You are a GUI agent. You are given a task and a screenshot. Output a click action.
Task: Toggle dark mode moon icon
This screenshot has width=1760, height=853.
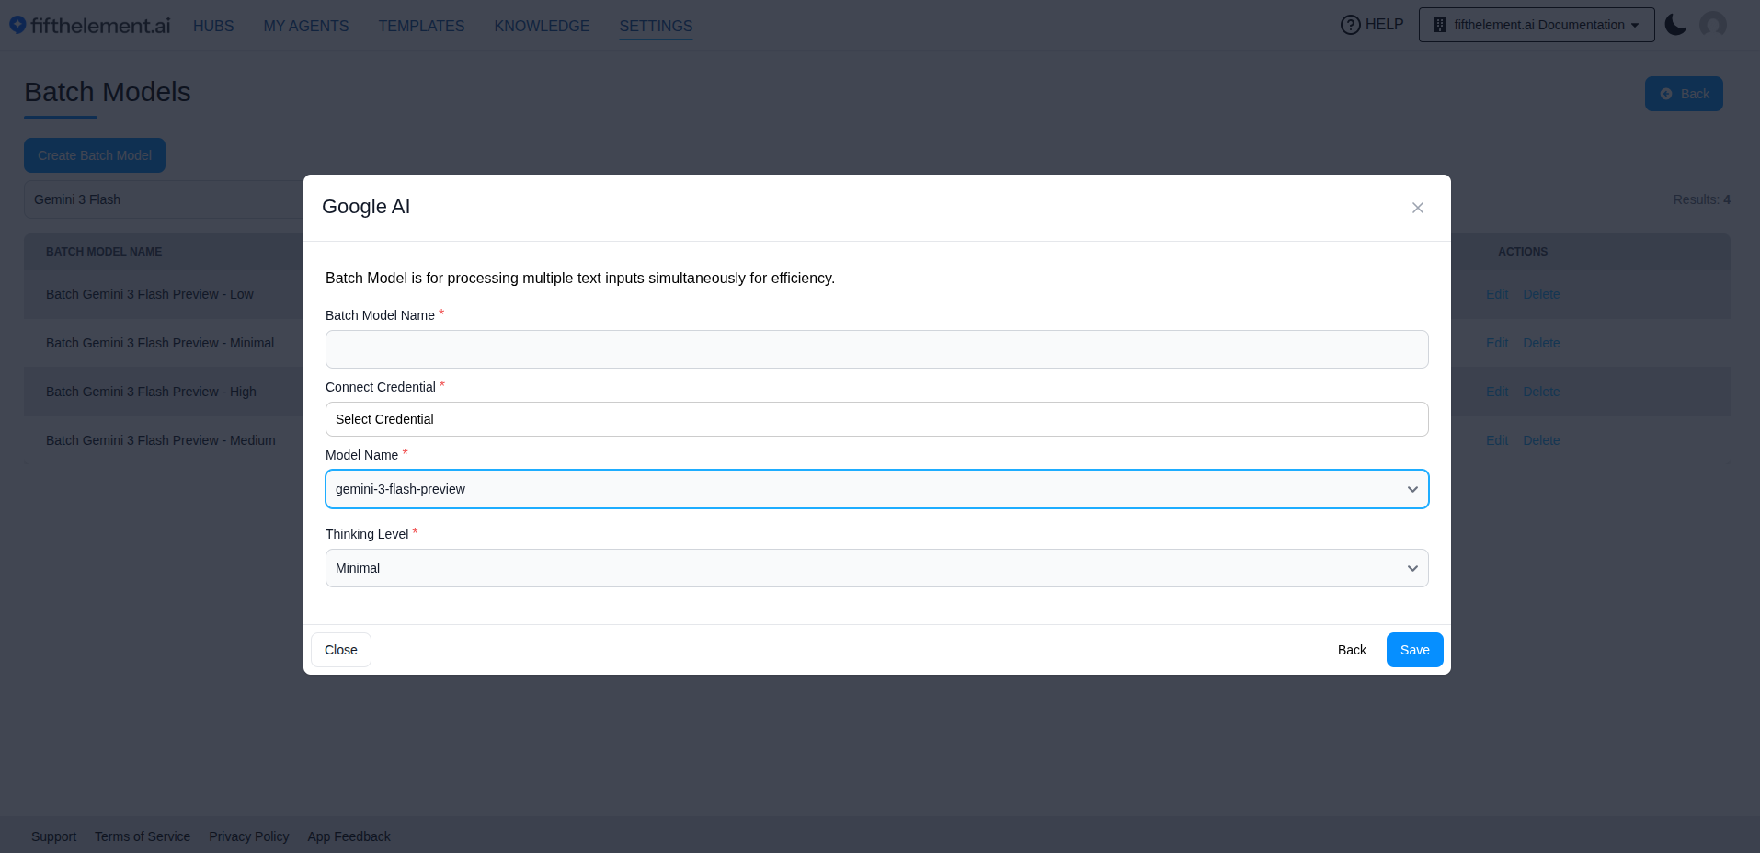click(1676, 25)
